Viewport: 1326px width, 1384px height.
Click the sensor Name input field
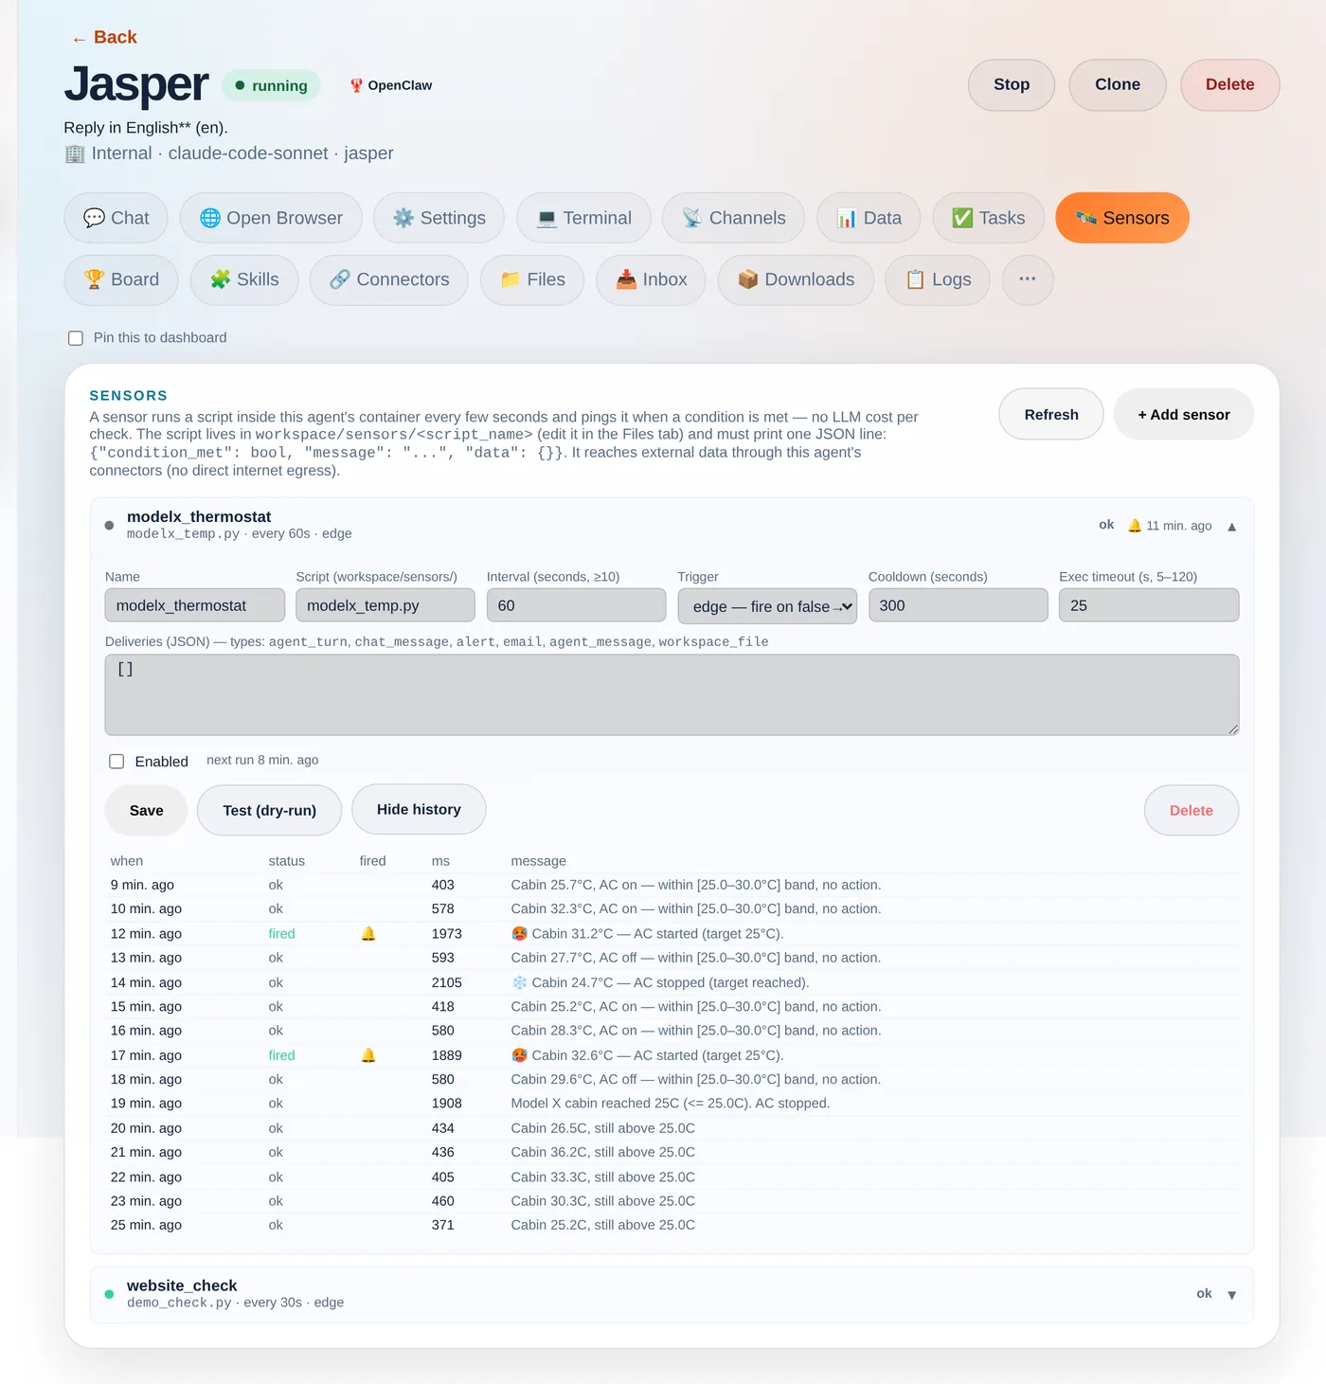tap(195, 605)
